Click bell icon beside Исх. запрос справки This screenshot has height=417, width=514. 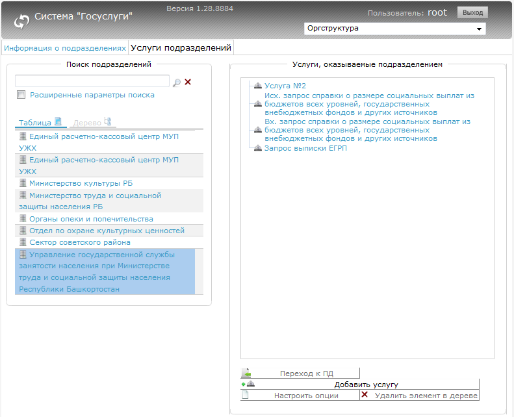(x=258, y=104)
